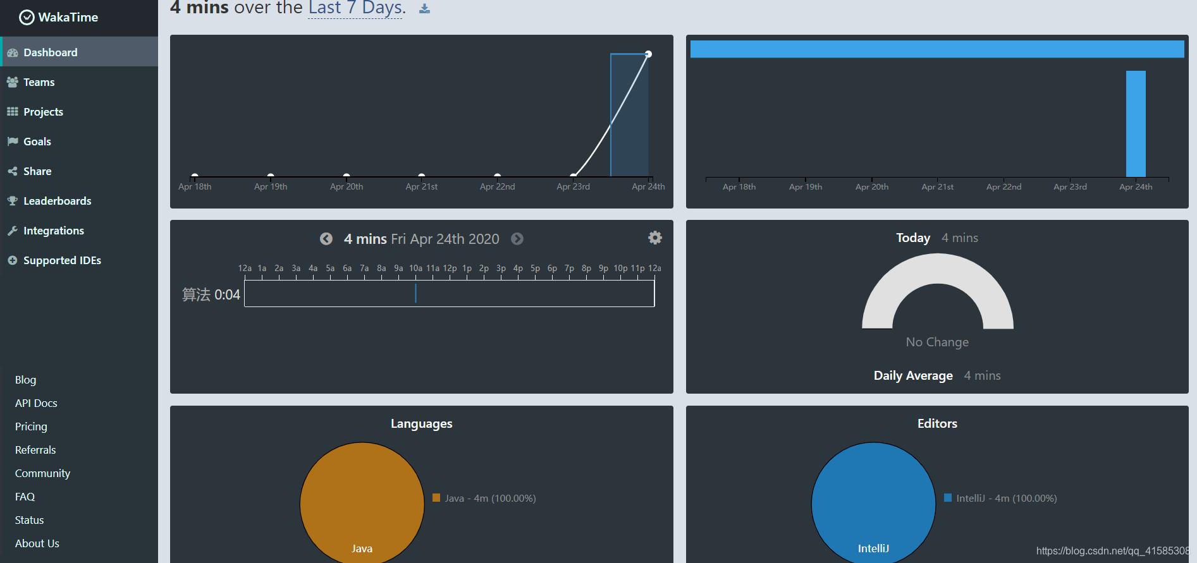Click Java orange legend swatch

point(436,498)
